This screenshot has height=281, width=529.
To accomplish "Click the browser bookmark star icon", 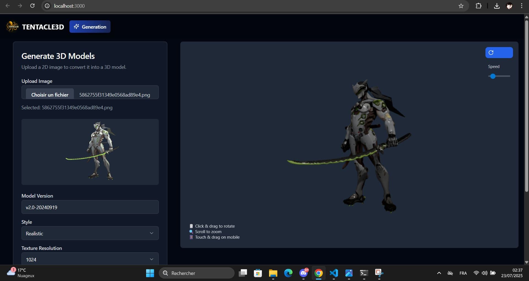I will [461, 6].
